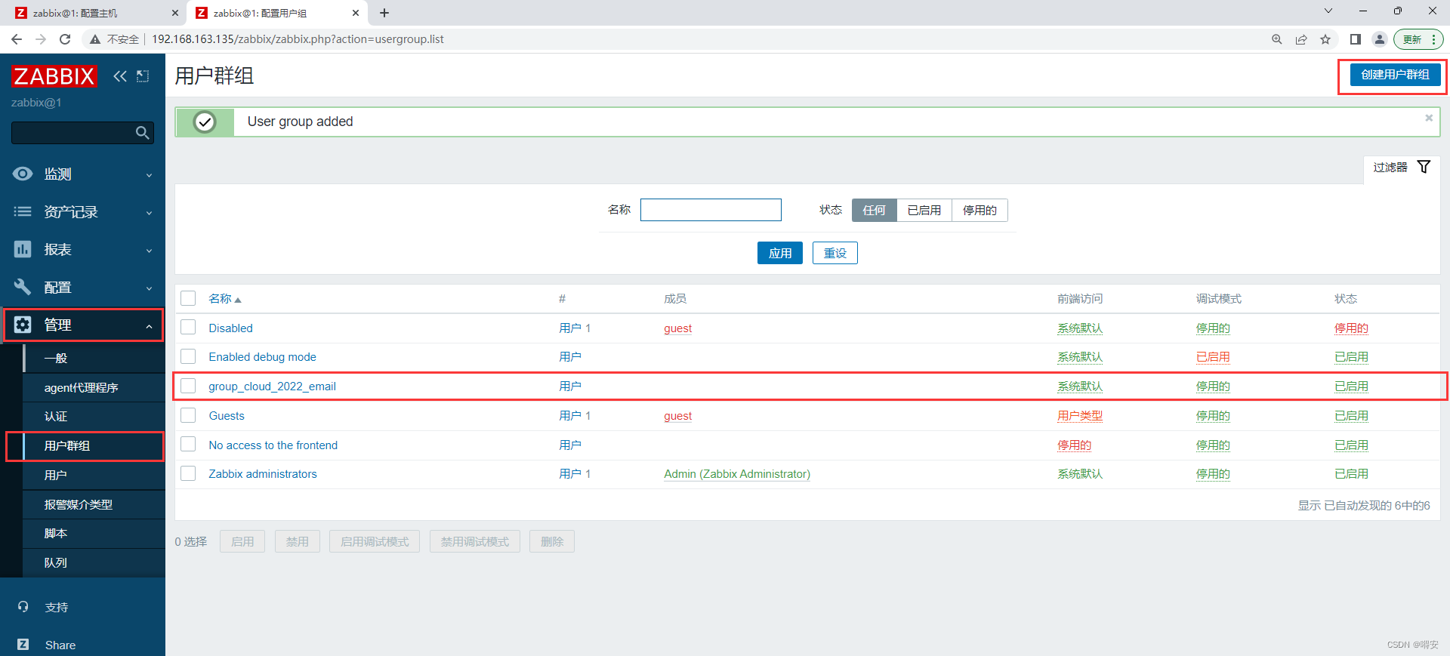1450x656 pixels.
Task: Click the ZABBIX logo
Action: click(54, 76)
